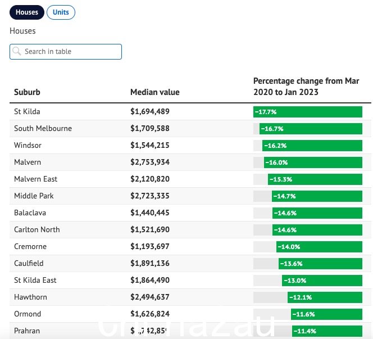Image resolution: width=373 pixels, height=339 pixels.
Task: Select the Middle Park suburb cell
Action: click(34, 196)
